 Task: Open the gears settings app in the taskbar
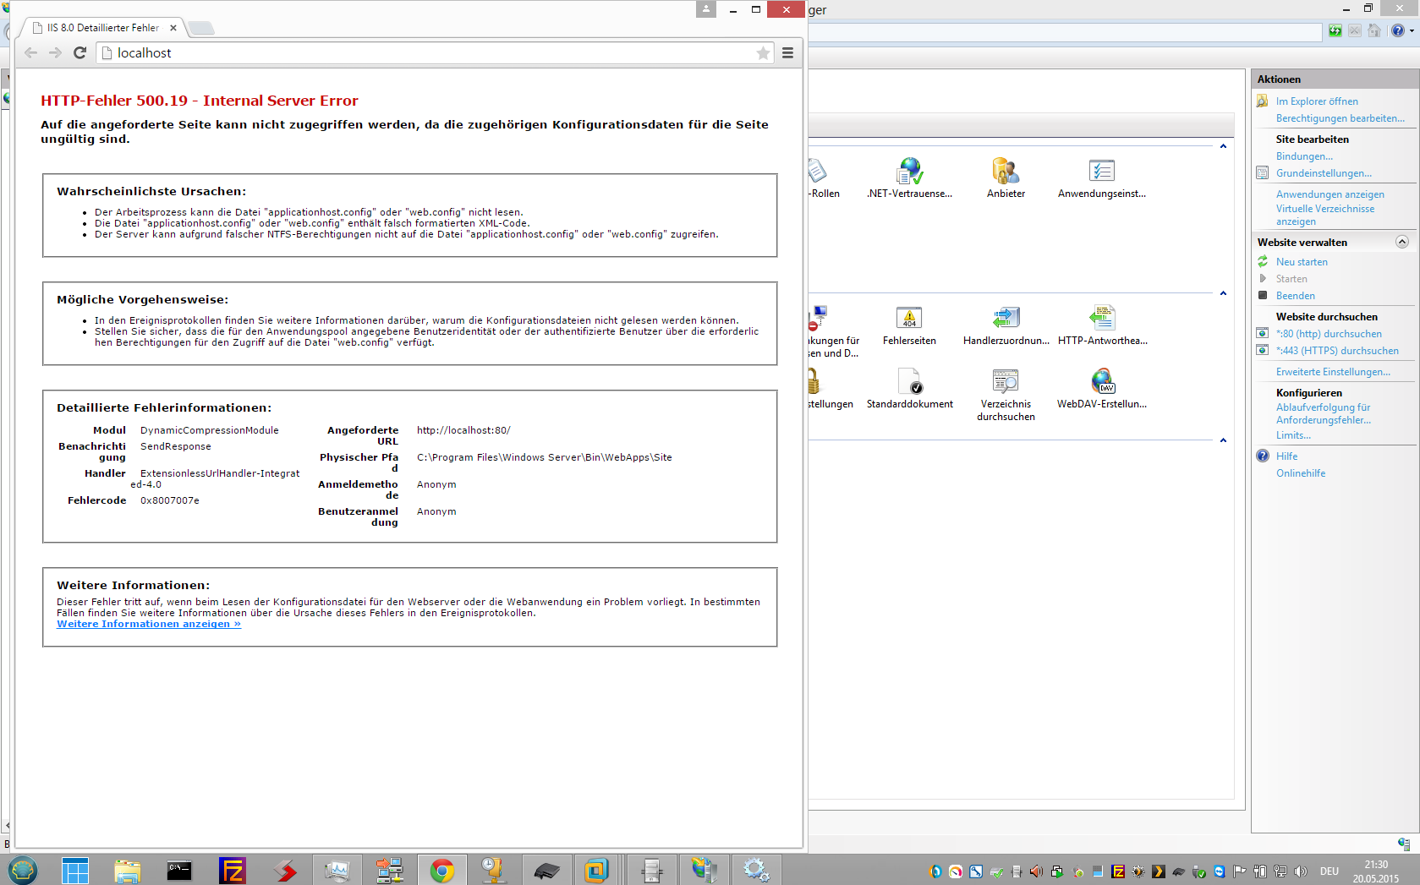coord(756,870)
